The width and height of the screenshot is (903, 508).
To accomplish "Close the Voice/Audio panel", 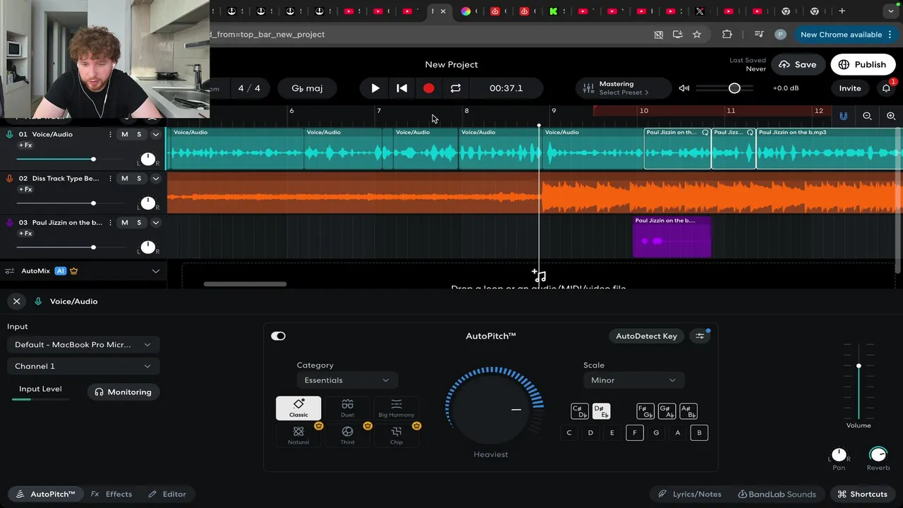I will [x=17, y=301].
